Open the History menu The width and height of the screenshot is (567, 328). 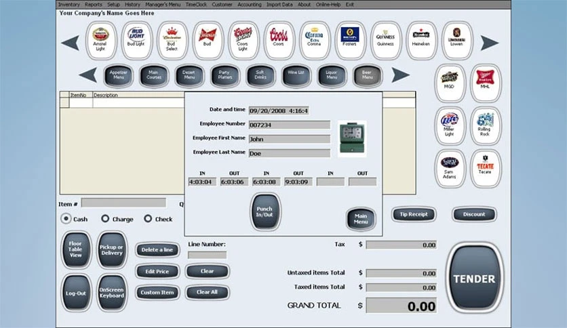click(133, 4)
